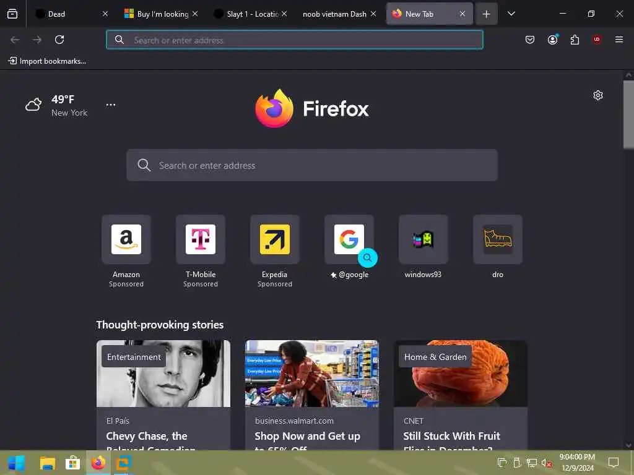Open Microsoft Store from the taskbar
Image resolution: width=634 pixels, height=475 pixels.
tap(73, 463)
